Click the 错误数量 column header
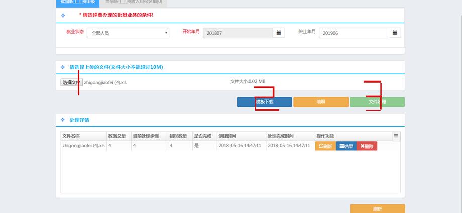 [x=179, y=136]
